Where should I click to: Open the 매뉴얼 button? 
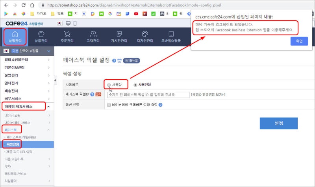click(x=132, y=61)
